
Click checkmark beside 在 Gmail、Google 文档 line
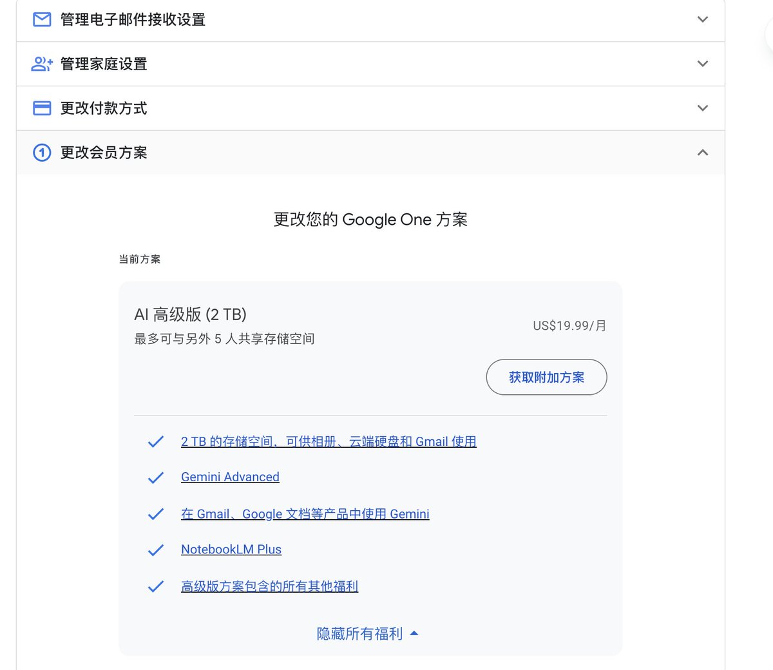(156, 513)
